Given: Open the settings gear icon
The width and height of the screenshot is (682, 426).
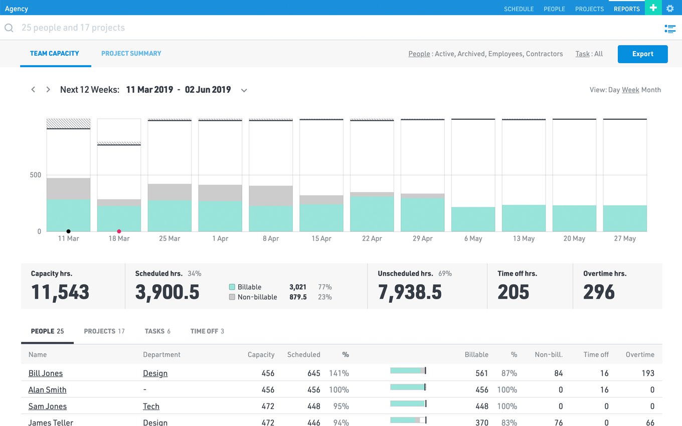Looking at the screenshot, I should tap(670, 8).
